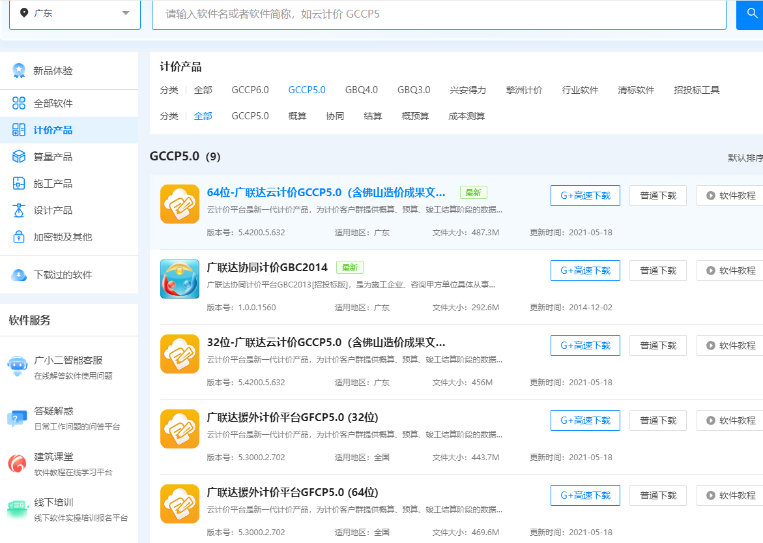The width and height of the screenshot is (763, 543).
Task: Click the 施工产品 sidebar icon
Action: [x=18, y=184]
